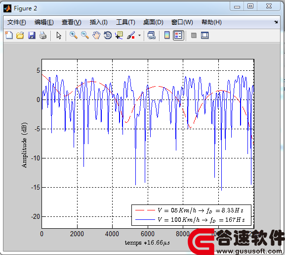
Task: Activate the Zoom In tool
Action: [74, 35]
